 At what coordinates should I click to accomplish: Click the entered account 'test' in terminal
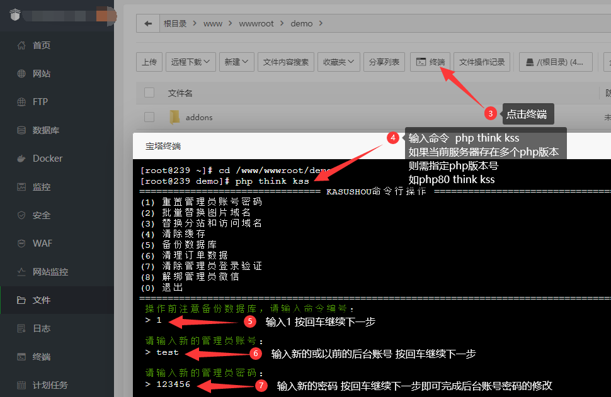click(168, 352)
